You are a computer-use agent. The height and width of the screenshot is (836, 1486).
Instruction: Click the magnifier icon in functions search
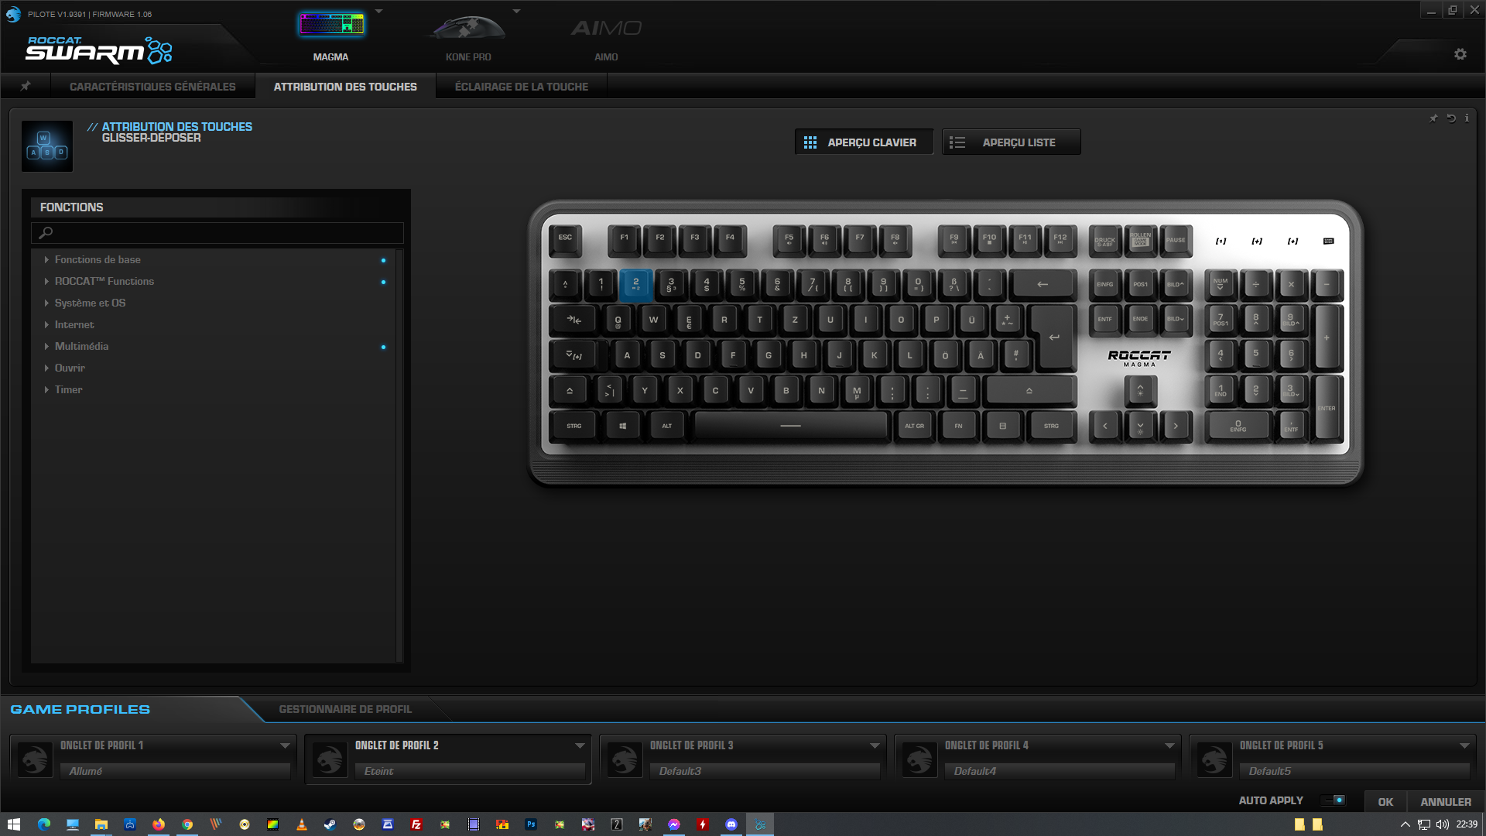(x=46, y=232)
